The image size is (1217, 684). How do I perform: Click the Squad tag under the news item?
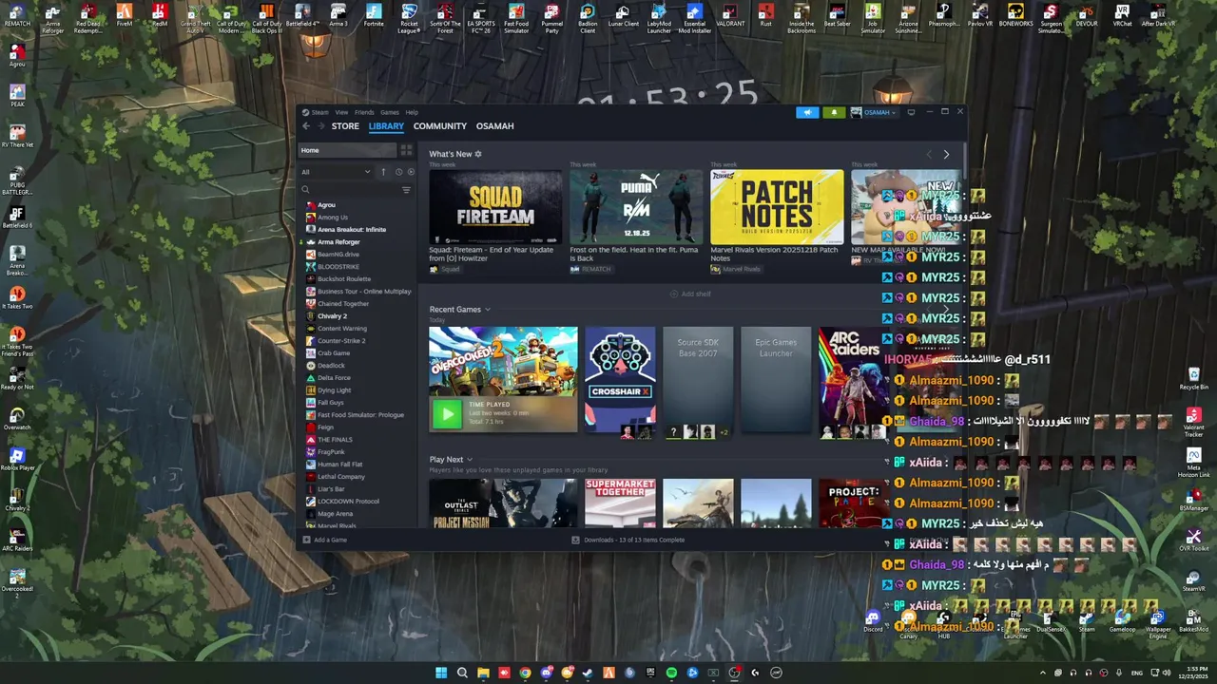tap(445, 269)
